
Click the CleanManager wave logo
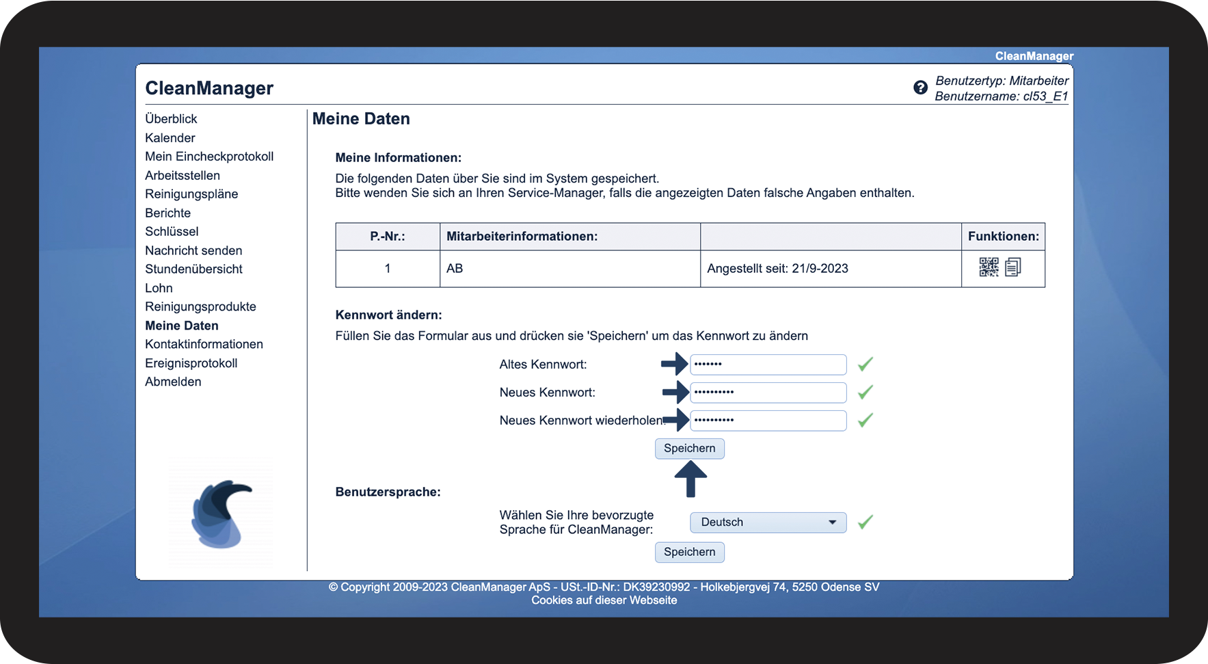click(x=221, y=514)
